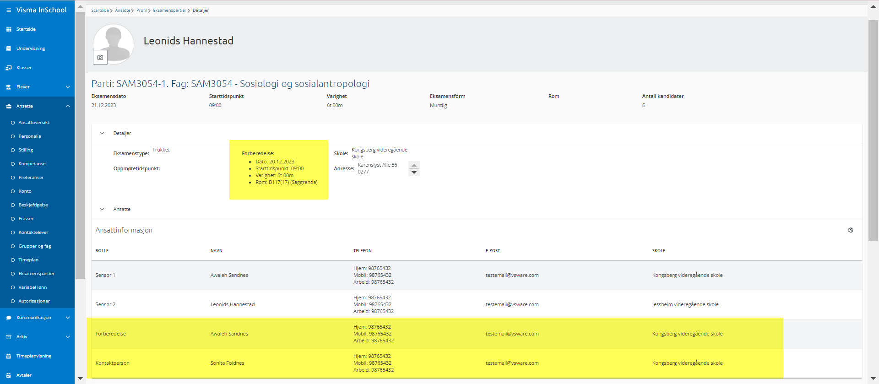879x384 pixels.
Task: Click the Arkiv sidebar icon
Action: (x=8, y=337)
